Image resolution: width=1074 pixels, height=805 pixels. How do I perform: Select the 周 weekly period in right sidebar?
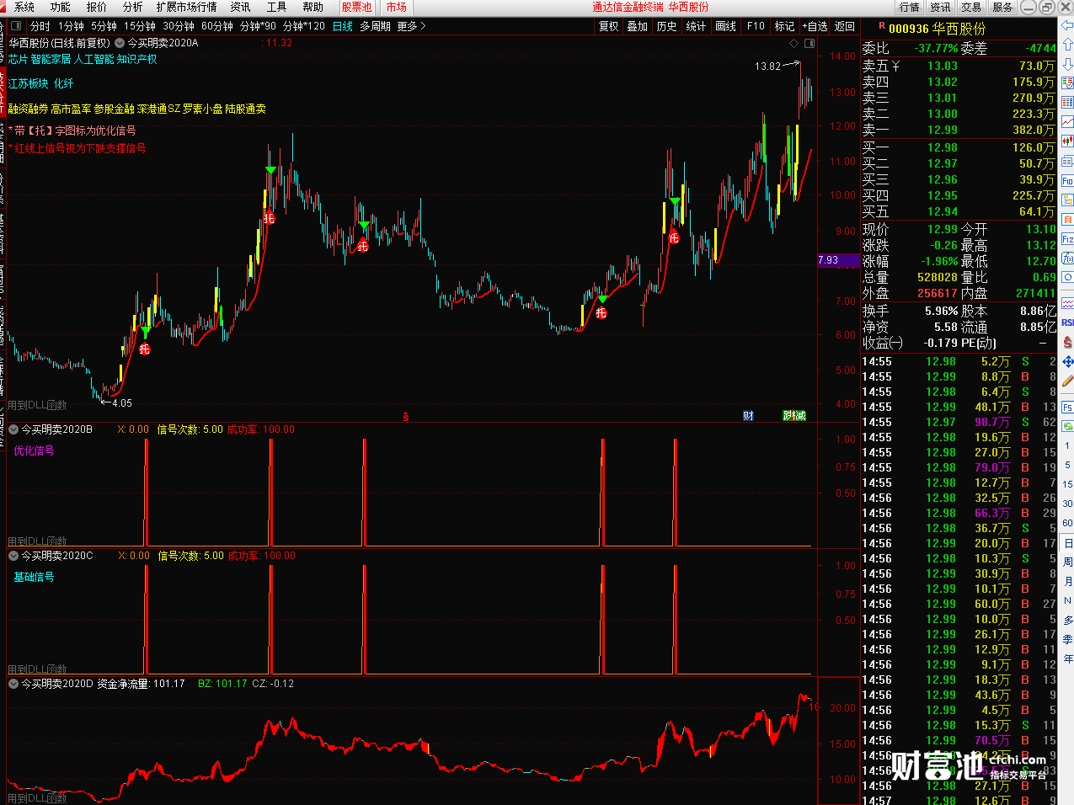point(1067,562)
